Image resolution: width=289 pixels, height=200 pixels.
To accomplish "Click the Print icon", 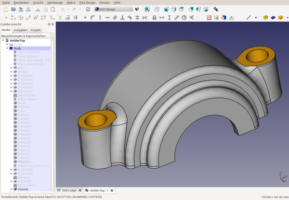I will coord(27,9).
